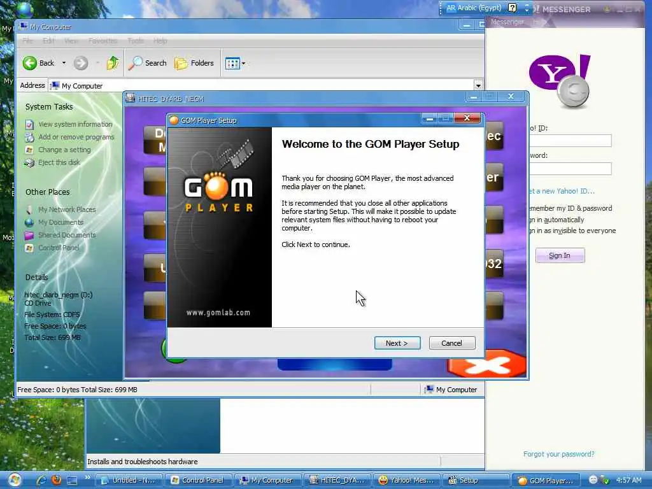Screen dimensions: 652x489
Task: Toggle Sign in automatically option
Action: tap(556, 220)
